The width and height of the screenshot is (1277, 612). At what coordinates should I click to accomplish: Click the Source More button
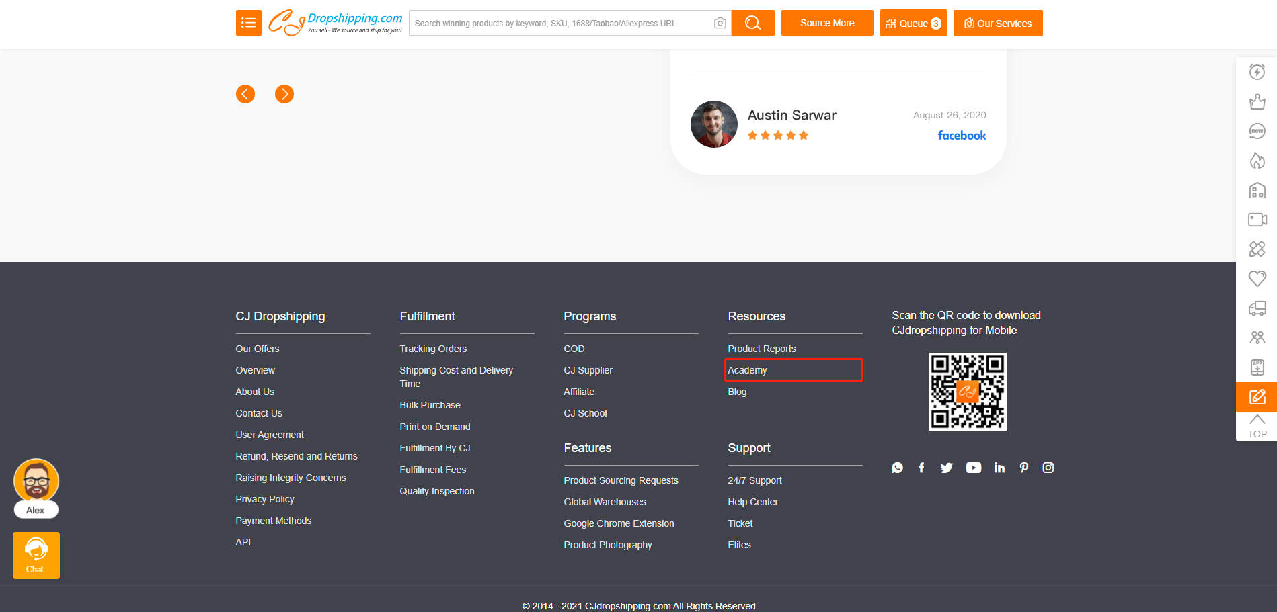click(x=826, y=23)
